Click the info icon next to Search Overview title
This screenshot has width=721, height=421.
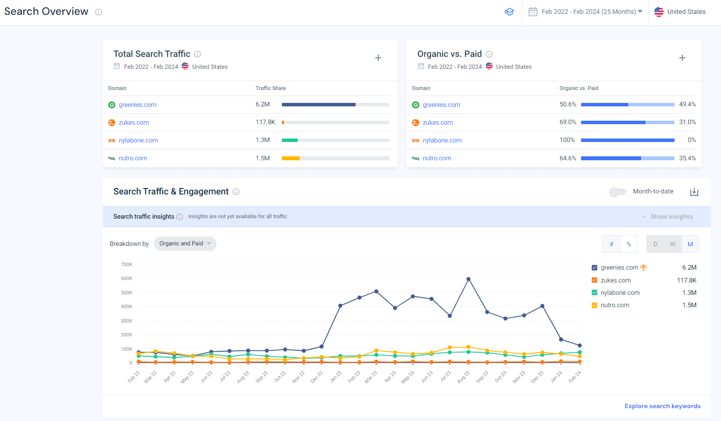point(98,12)
